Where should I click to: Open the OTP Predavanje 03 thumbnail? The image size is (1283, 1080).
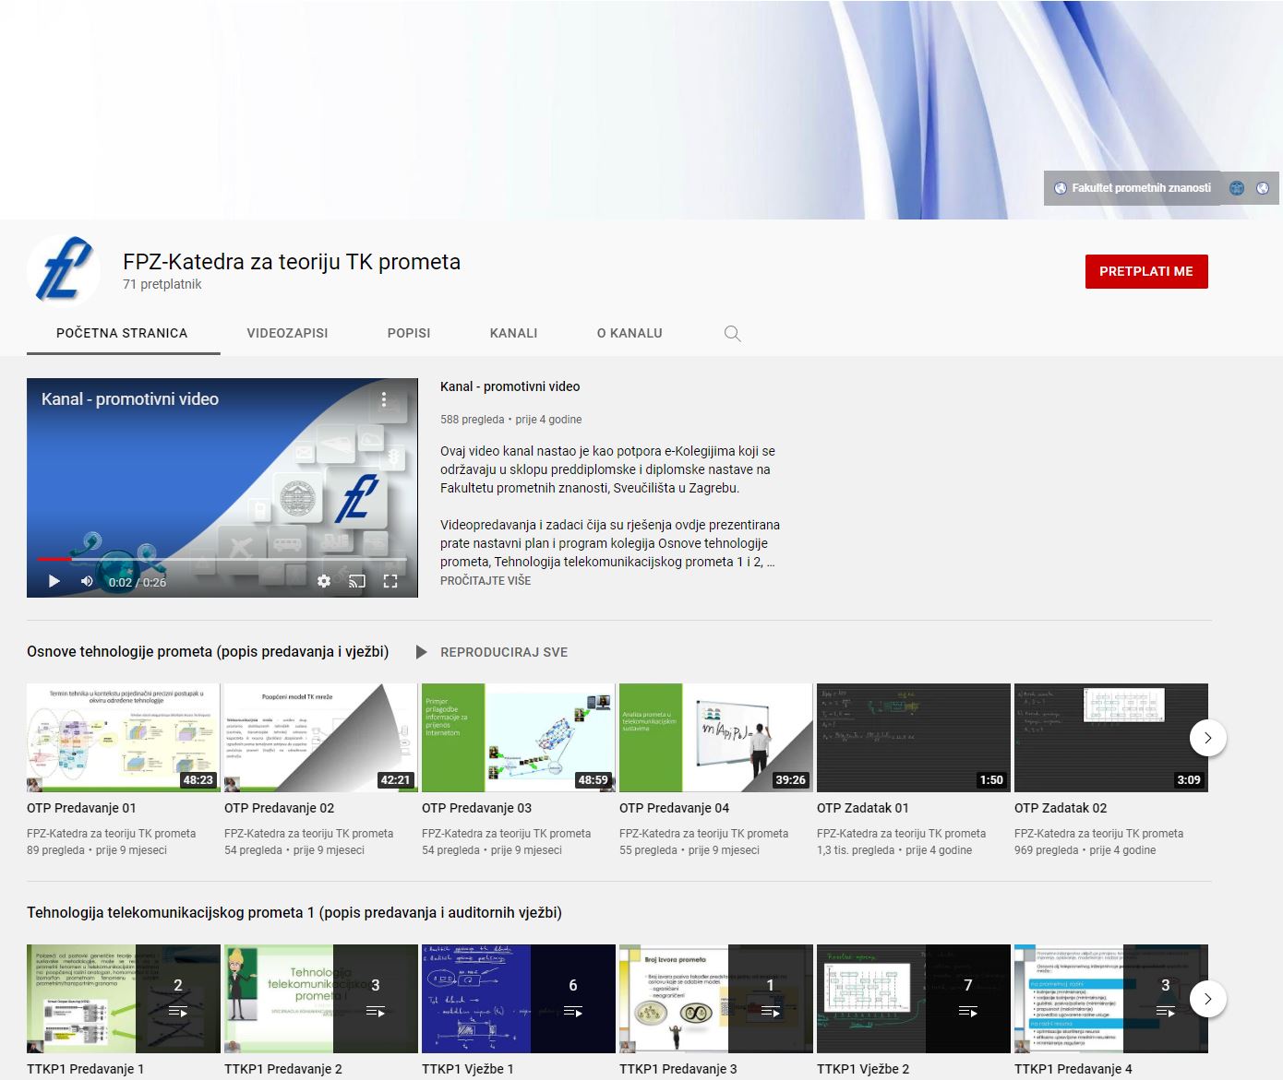[518, 737]
